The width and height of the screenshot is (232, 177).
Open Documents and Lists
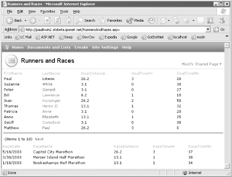click(x=49, y=47)
